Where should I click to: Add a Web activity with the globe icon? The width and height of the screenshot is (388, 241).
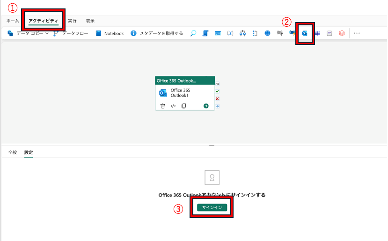(267, 33)
